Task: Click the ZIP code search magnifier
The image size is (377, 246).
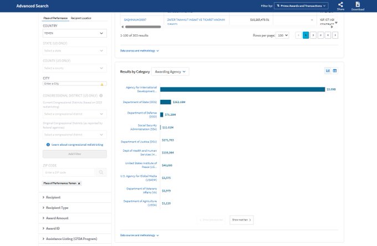Action: click(101, 173)
